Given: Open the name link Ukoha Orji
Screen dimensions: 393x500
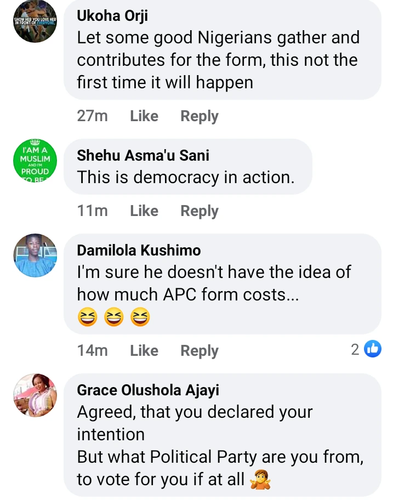Looking at the screenshot, I should 112,16.
